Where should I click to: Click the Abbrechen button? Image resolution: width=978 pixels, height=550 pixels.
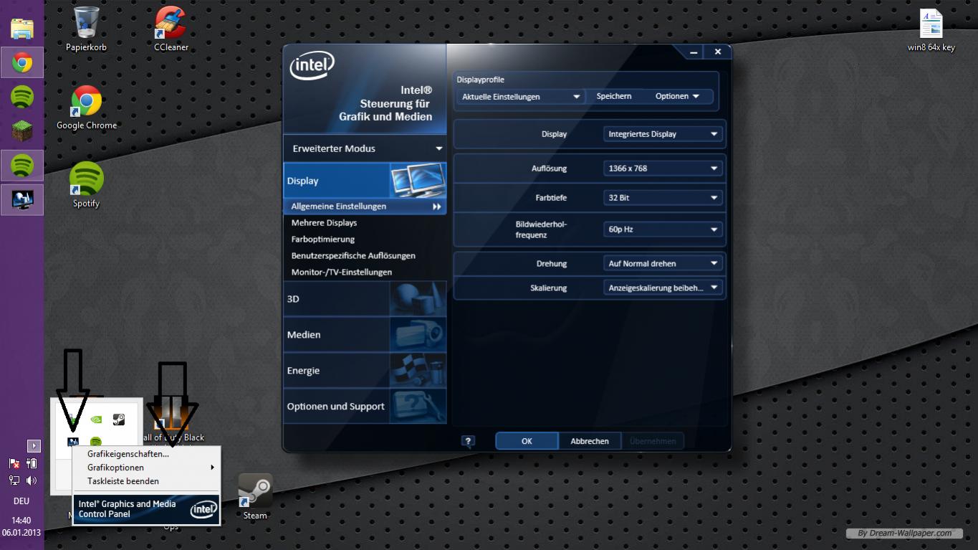pos(590,441)
